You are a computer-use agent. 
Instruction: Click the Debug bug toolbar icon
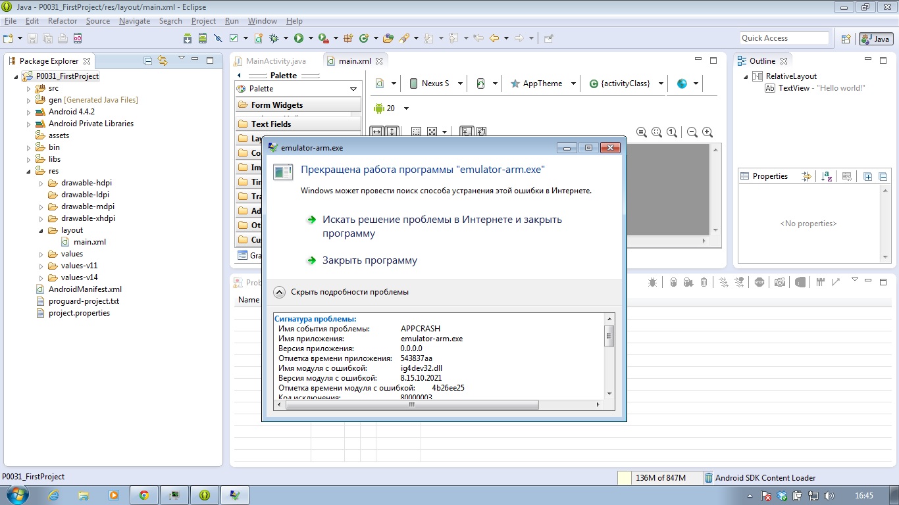click(274, 38)
